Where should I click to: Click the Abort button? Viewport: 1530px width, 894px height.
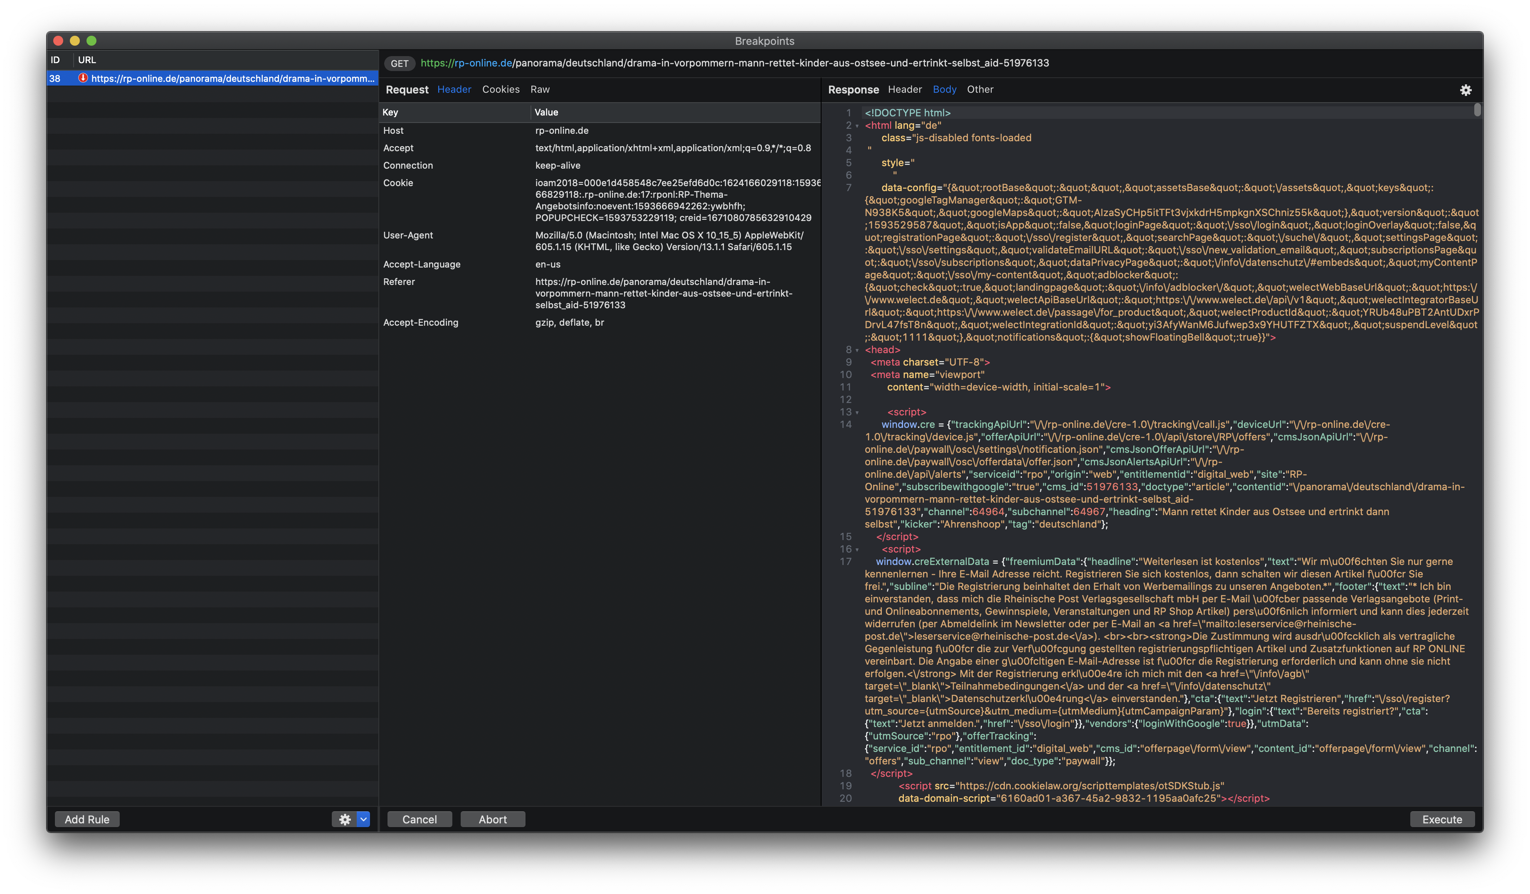pyautogui.click(x=492, y=819)
